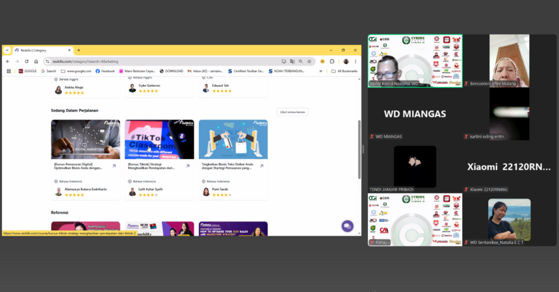Viewport: 559px width, 292px height.
Task: Click the yellow extension icon in toolbar
Action: (x=322, y=61)
